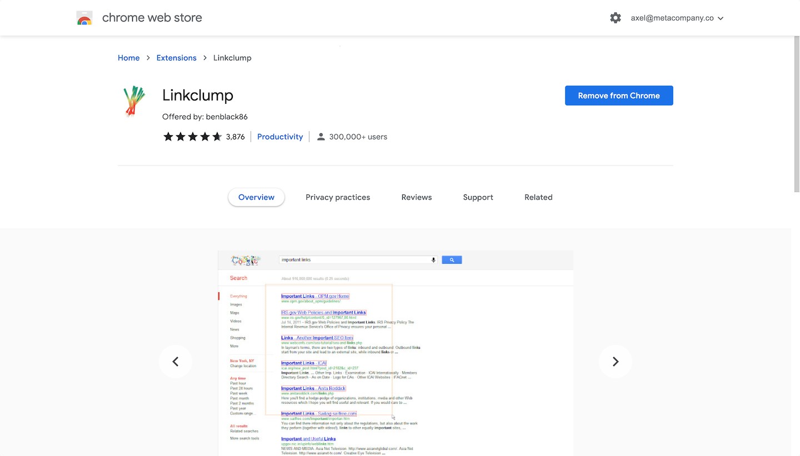Click the Linkclump extension title text

click(198, 95)
